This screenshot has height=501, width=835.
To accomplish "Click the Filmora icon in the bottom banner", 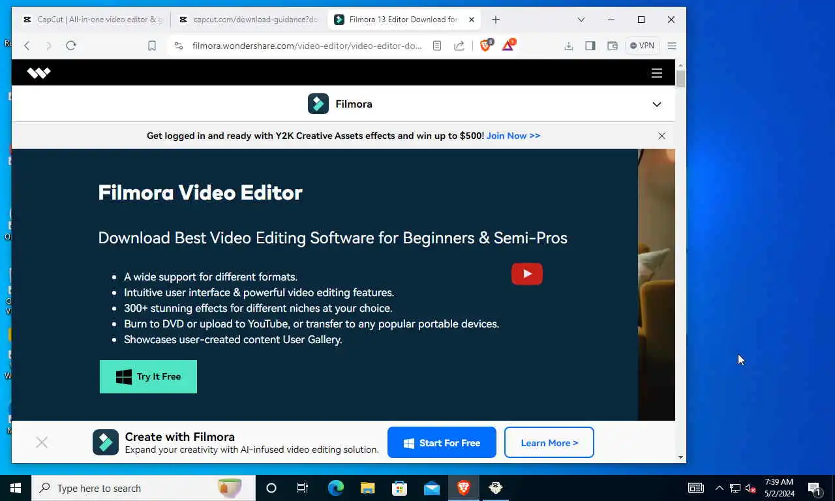I will [x=106, y=442].
